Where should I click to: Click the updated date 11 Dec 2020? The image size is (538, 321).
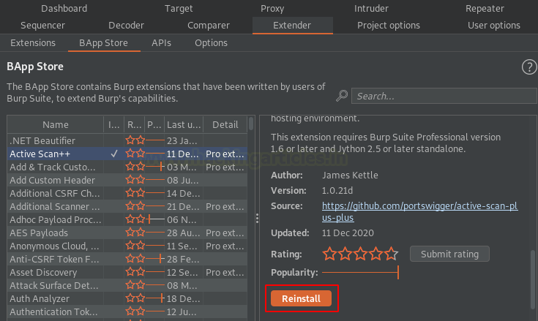coord(348,233)
